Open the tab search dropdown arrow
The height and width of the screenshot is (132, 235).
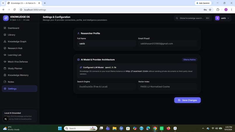[3, 3]
